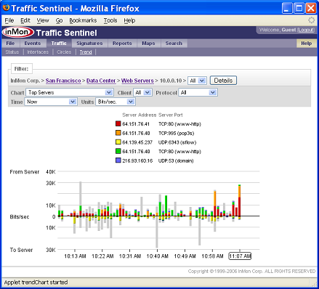319x289 pixels.
Task: Switch to the Reports tab
Action: point(122,44)
